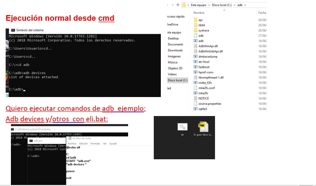Click the 'exit' line in Notepad
Viewport: 316px width, 186px height.
tap(69, 178)
